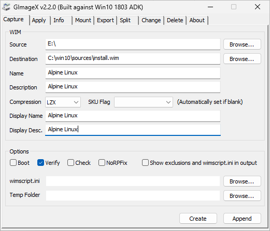
Task: Show the About tab
Action: click(x=197, y=20)
